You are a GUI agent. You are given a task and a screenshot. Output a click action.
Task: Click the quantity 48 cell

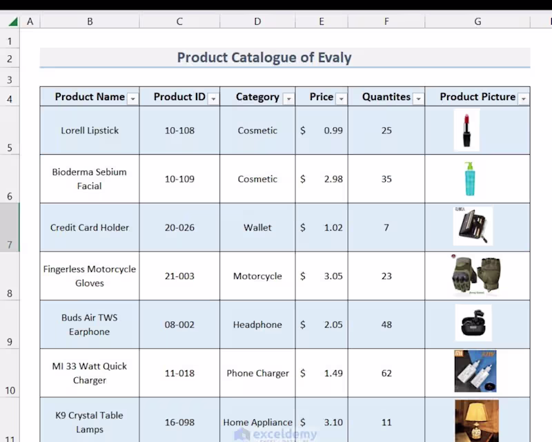386,325
